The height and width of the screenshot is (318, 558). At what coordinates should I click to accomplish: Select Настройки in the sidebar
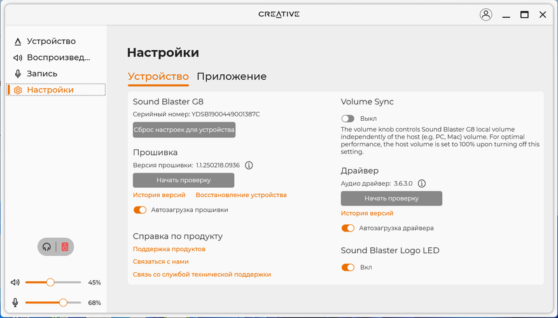coord(55,90)
